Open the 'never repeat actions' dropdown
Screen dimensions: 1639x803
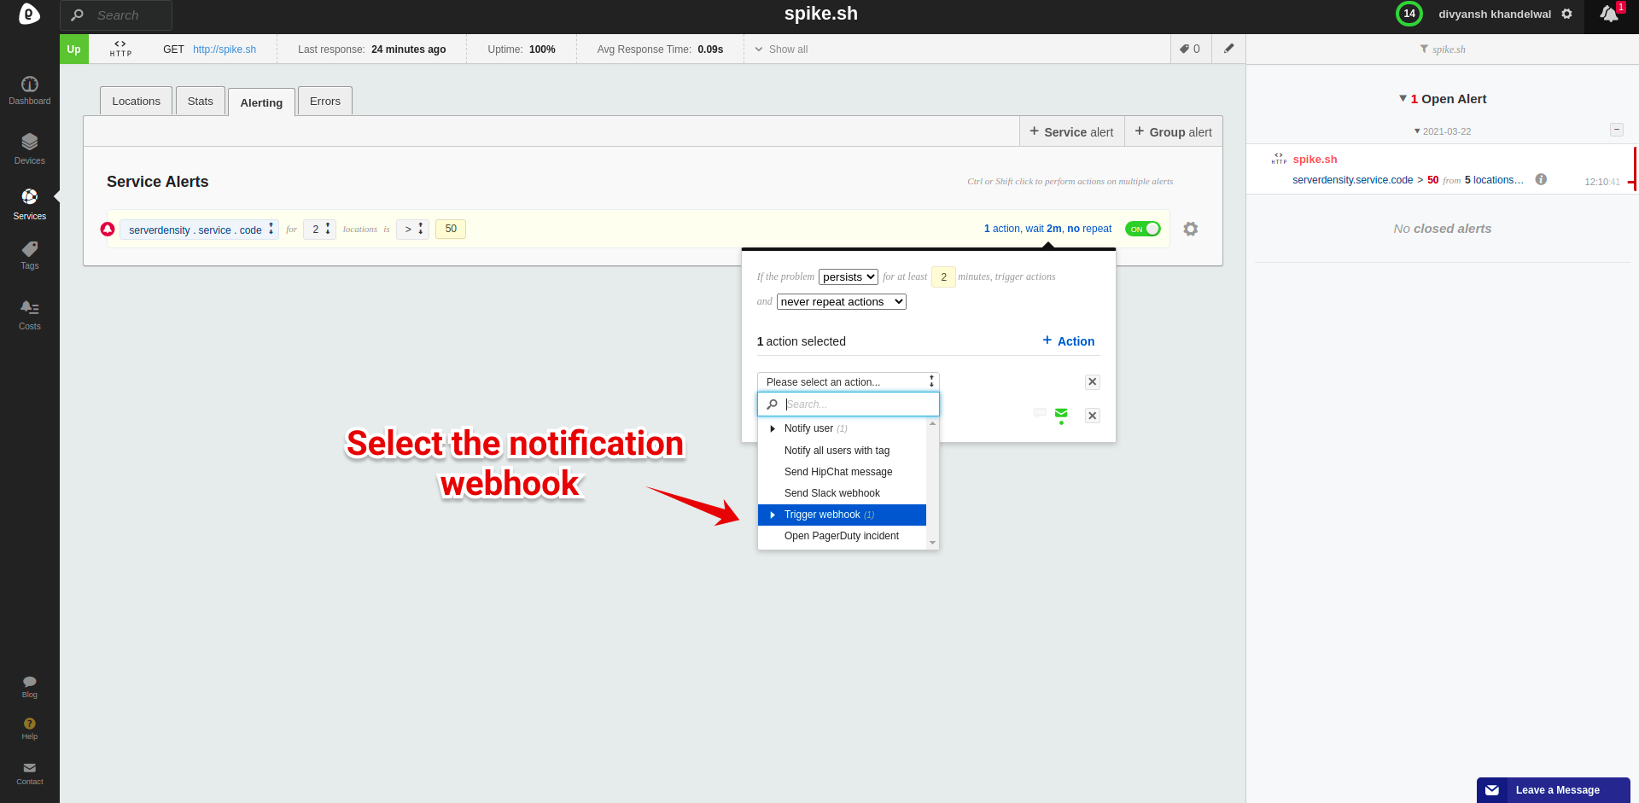842,301
